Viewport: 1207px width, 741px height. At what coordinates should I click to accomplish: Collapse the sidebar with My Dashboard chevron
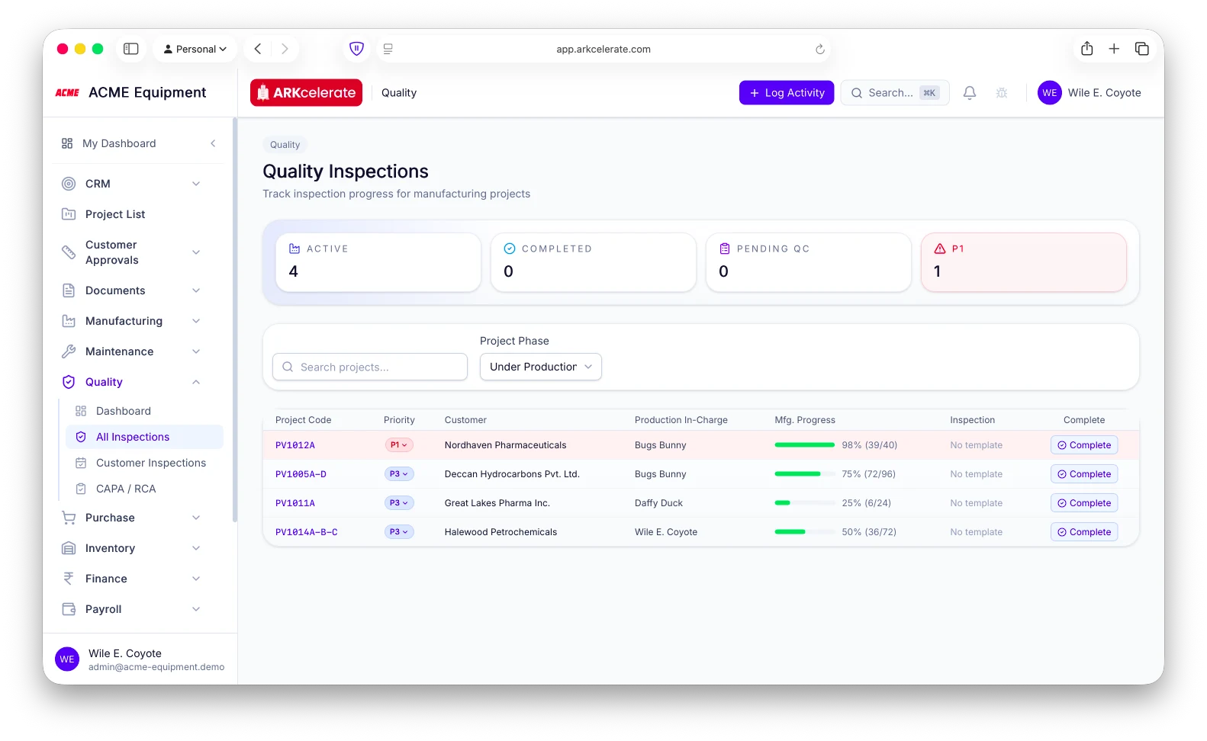pos(213,143)
